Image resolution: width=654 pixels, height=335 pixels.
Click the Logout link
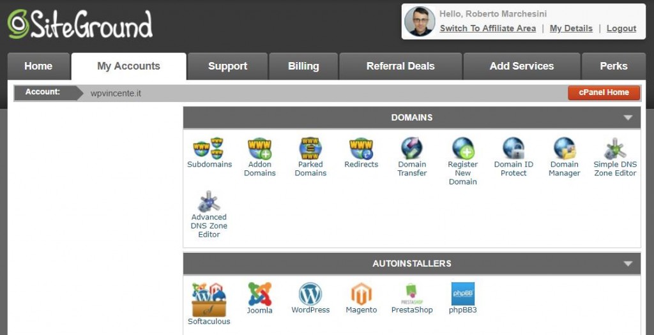(x=621, y=28)
